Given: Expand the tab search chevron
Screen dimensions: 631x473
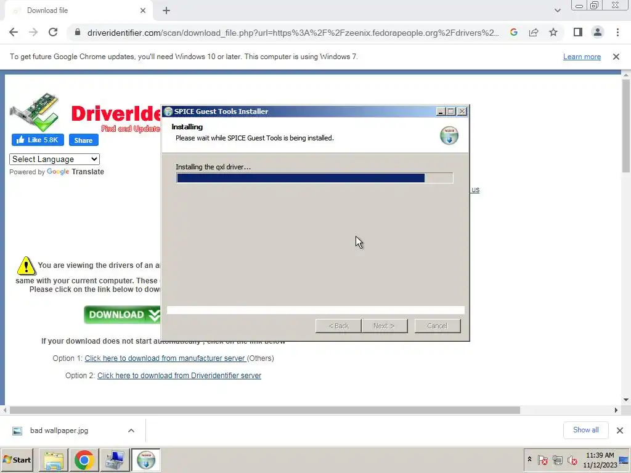Looking at the screenshot, I should point(557,10).
